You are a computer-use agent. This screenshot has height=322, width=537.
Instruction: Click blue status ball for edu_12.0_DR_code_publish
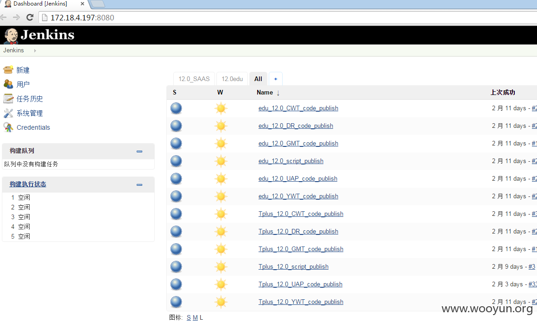pyautogui.click(x=176, y=126)
